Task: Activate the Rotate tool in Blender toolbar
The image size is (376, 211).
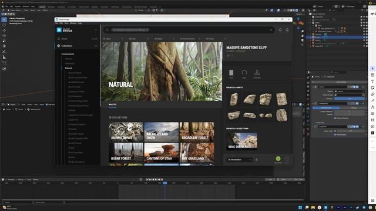Action: click(x=4, y=36)
